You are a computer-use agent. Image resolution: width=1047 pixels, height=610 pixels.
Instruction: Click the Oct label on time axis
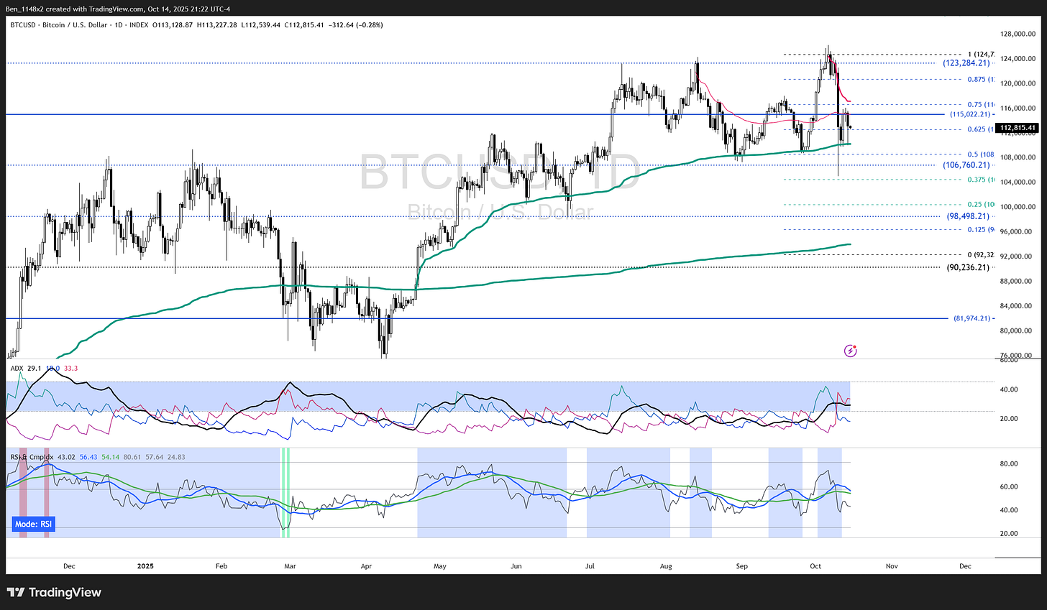click(815, 566)
